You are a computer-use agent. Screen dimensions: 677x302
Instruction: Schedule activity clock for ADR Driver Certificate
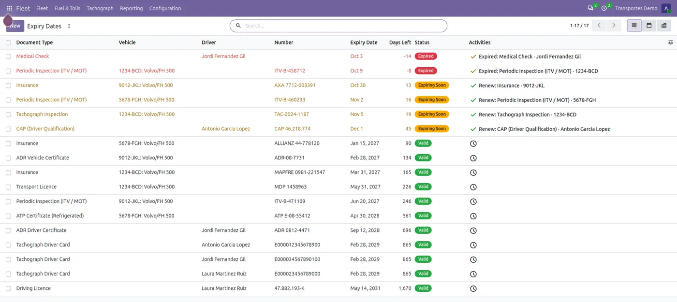tap(473, 230)
